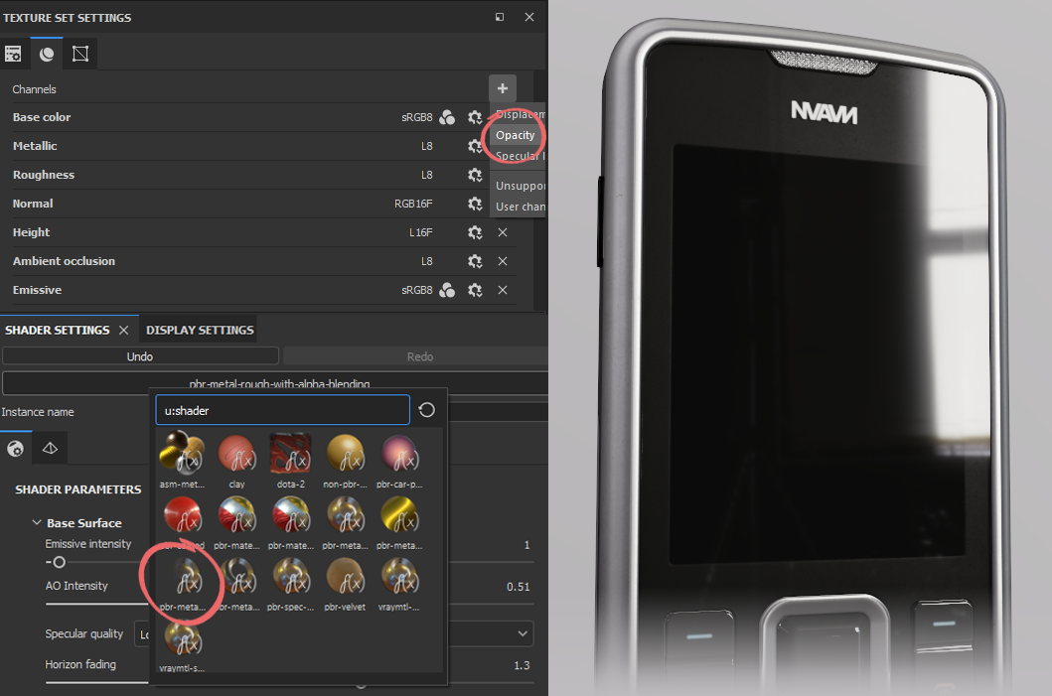Open the Emissive channel gear settings

click(x=475, y=290)
